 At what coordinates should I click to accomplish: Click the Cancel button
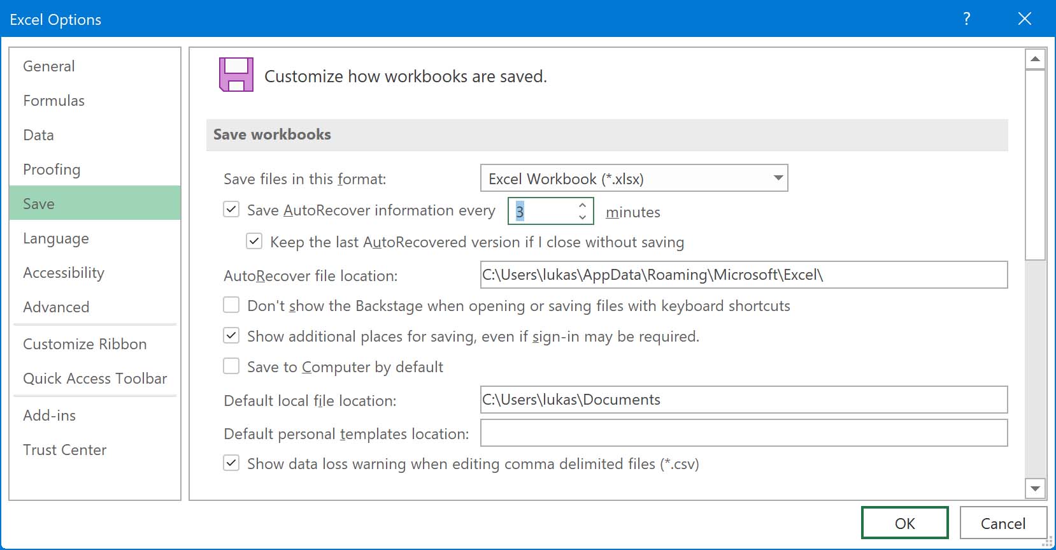1003,523
